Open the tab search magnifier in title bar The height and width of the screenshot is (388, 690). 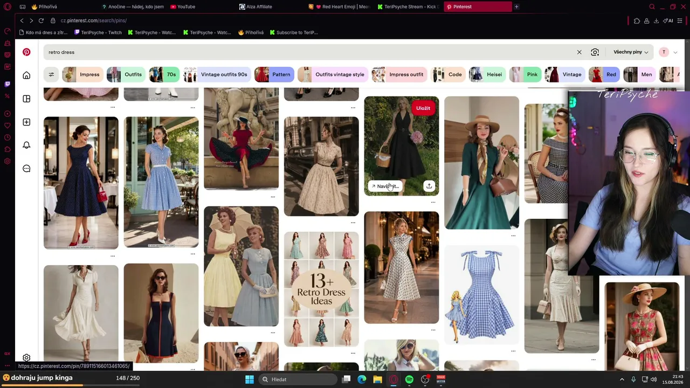click(652, 7)
